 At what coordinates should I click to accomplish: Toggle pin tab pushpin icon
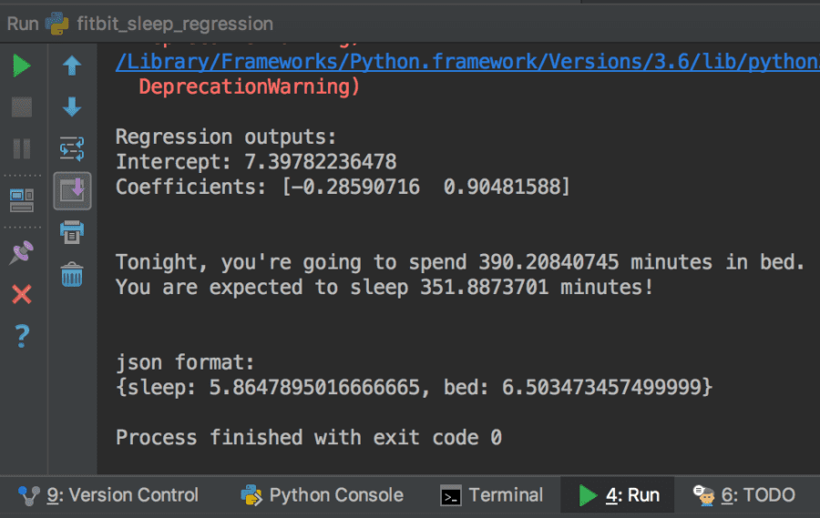click(22, 252)
